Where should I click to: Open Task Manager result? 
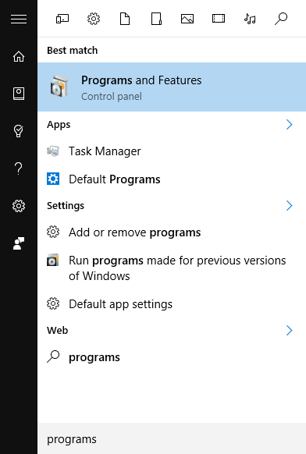(172, 151)
